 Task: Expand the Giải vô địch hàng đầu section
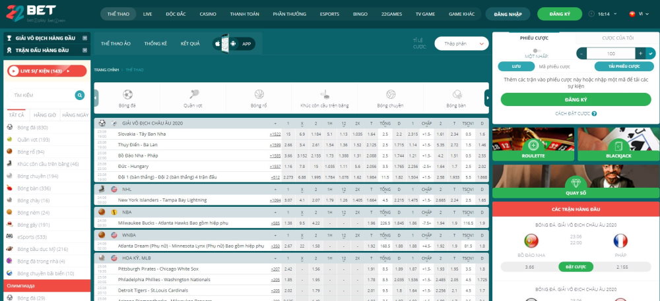85,38
